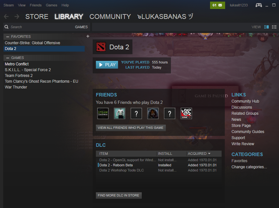Viewport: 279px width, 208px height.
Task: Open the Help menu
Action: [65, 5]
